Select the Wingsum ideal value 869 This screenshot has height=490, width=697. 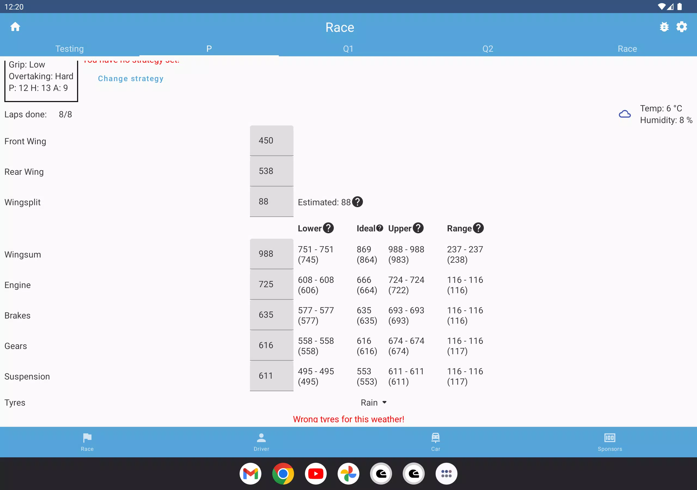point(364,249)
